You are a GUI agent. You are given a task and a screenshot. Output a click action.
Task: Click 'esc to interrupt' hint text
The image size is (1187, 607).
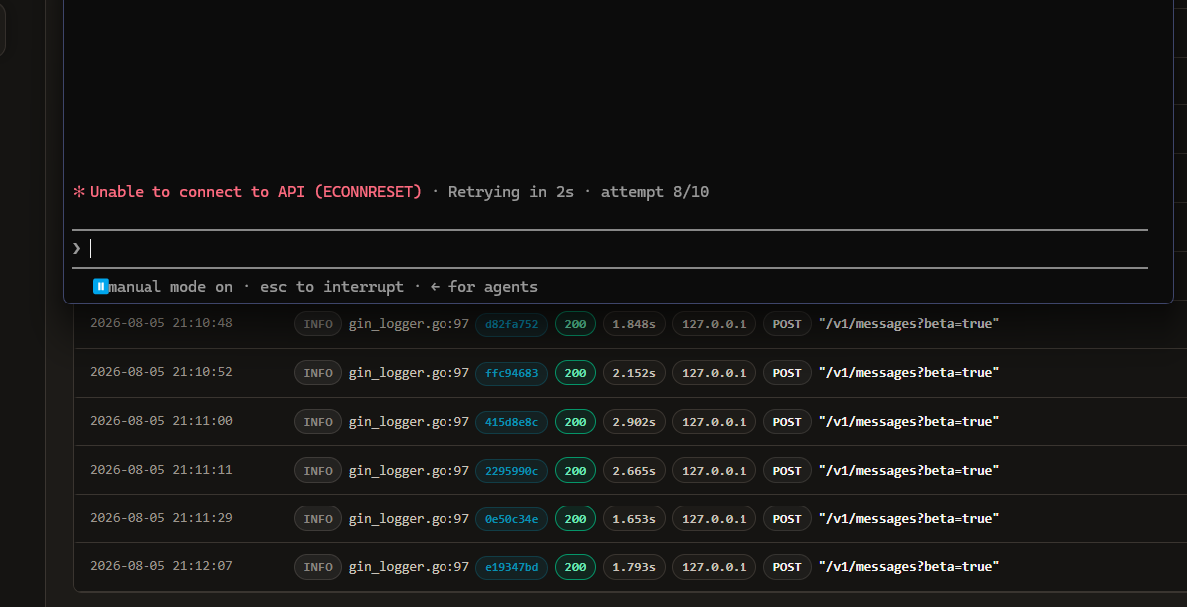332,287
